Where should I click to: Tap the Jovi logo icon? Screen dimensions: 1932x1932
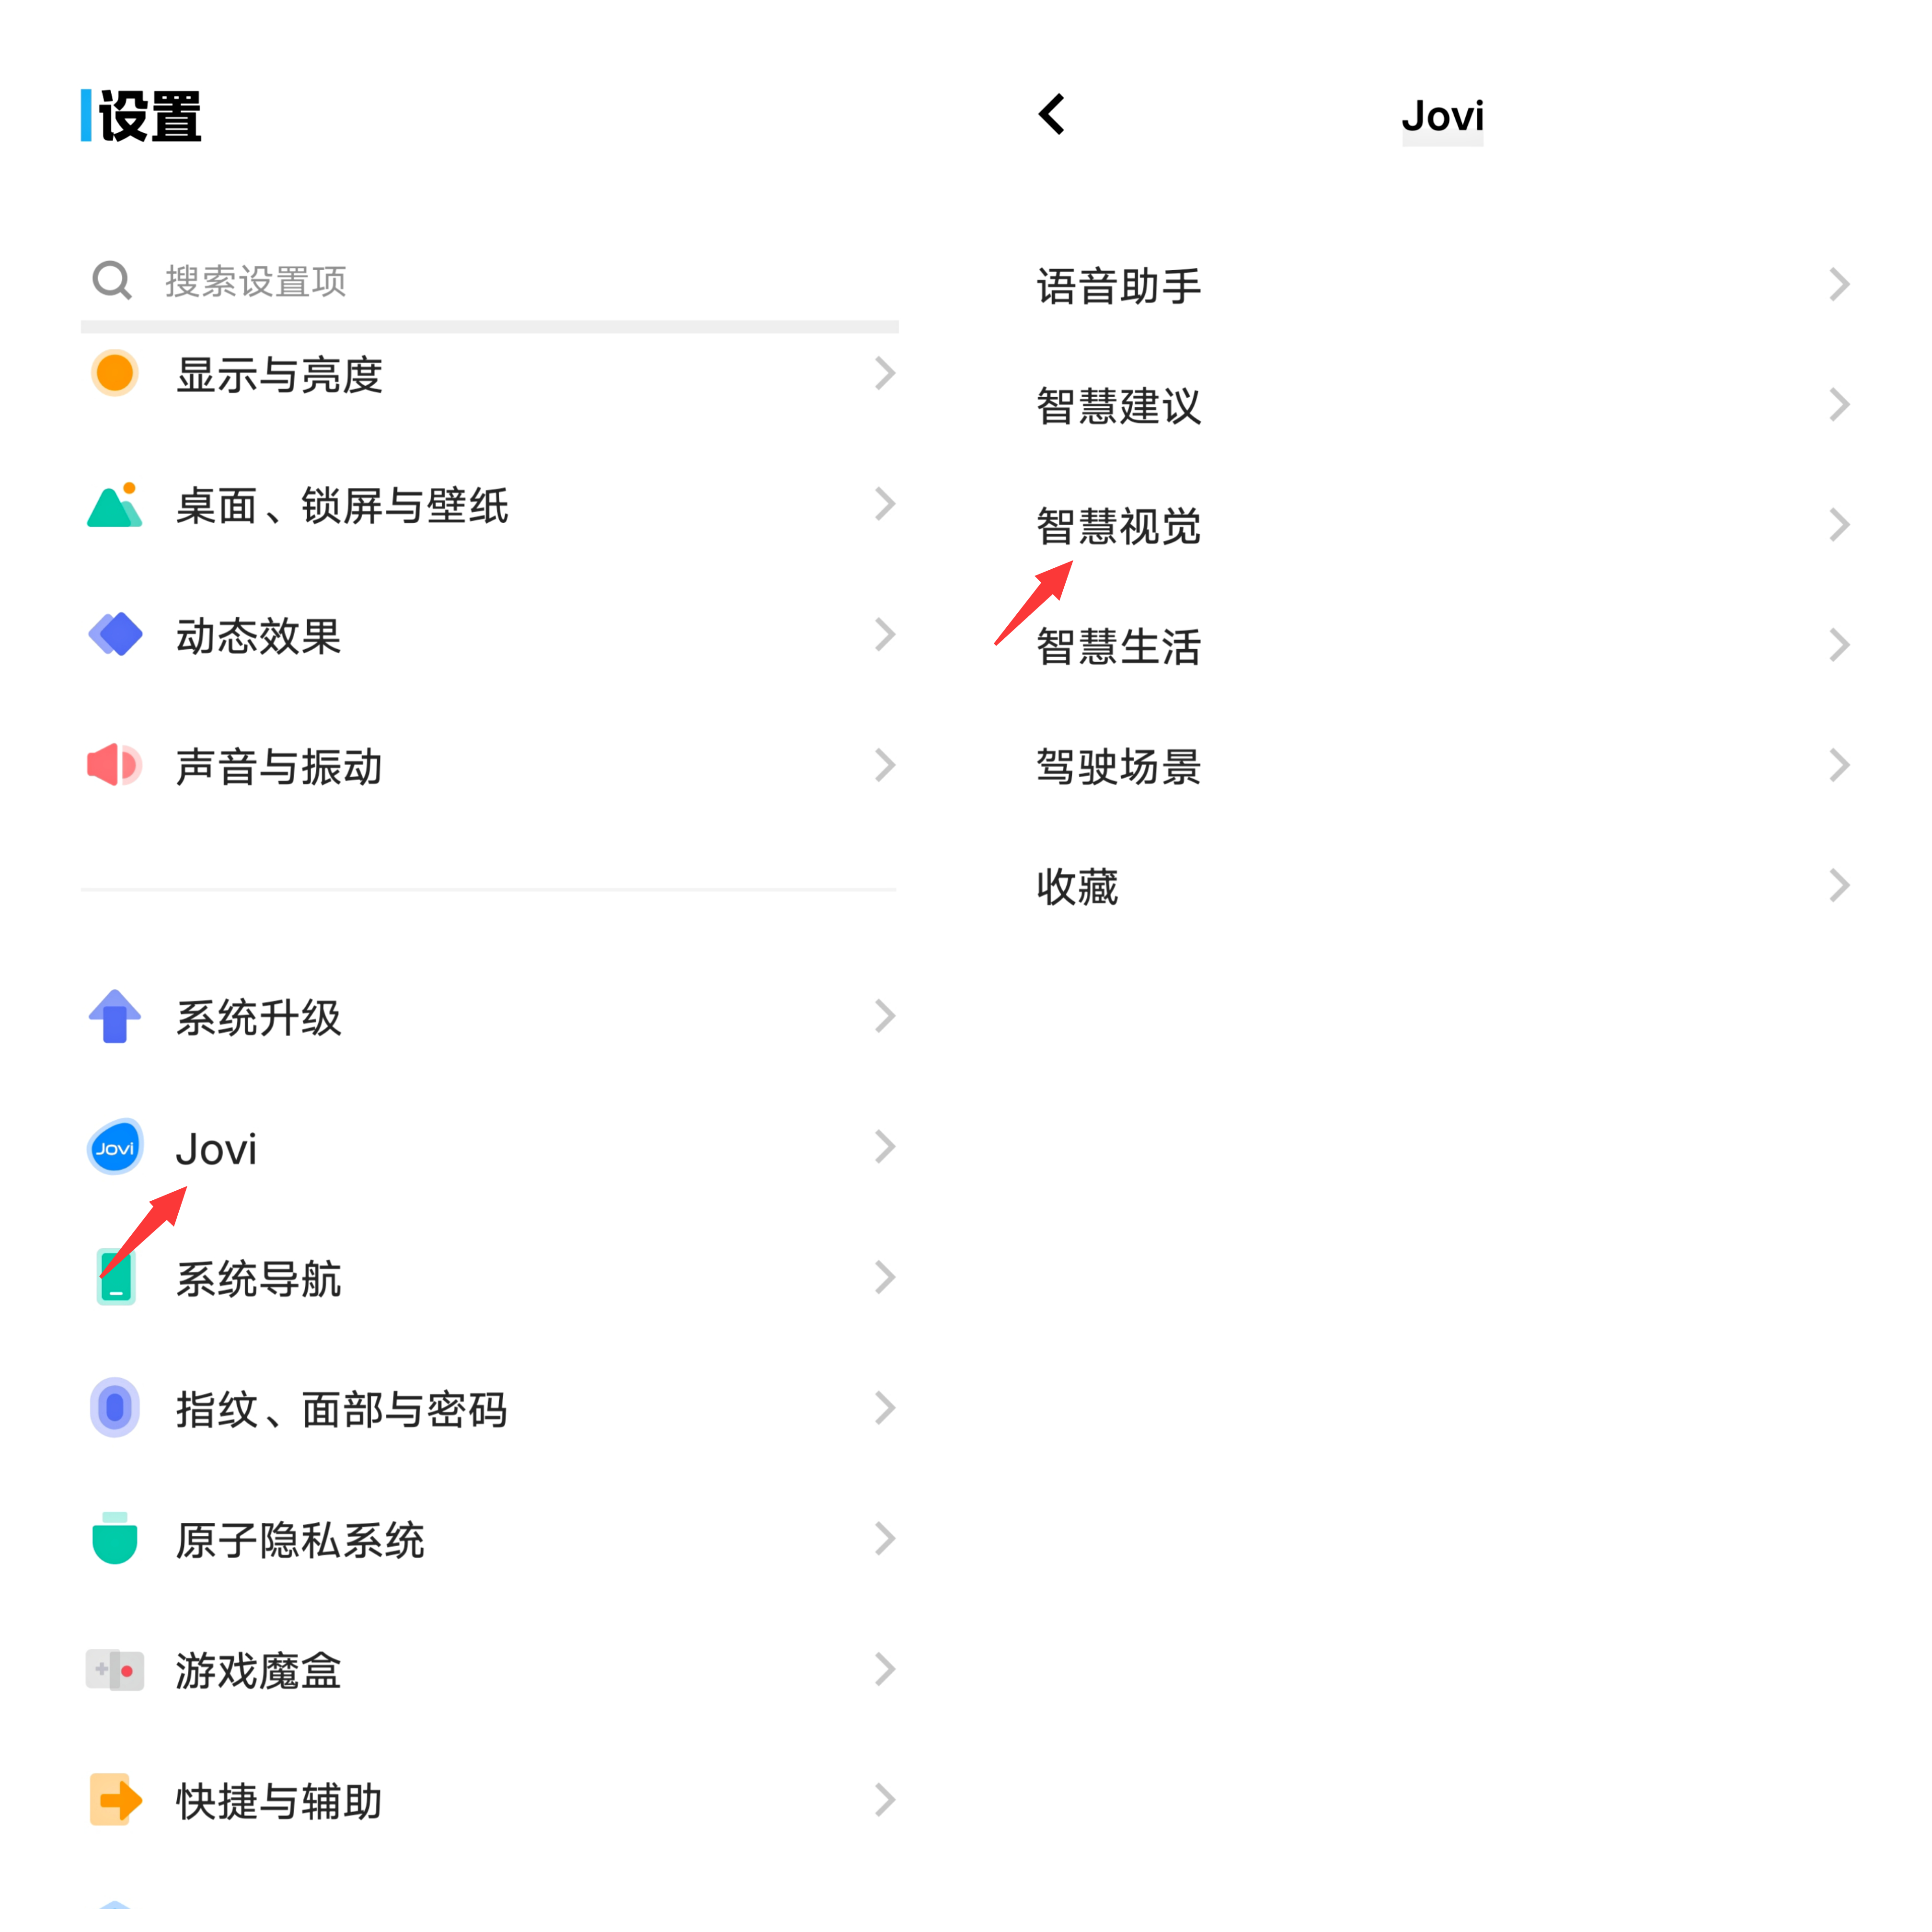pos(115,1148)
